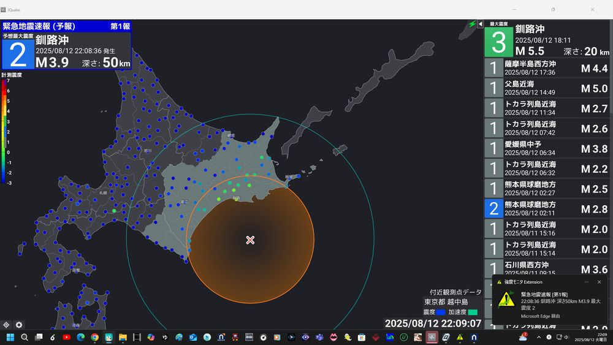Image resolution: width=613 pixels, height=345 pixels.
Task: Click the blue 震度 color swatch
Action: pyautogui.click(x=441, y=312)
